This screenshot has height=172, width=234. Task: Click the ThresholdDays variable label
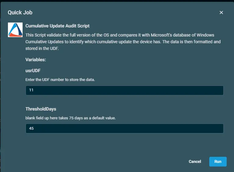[x=41, y=109]
